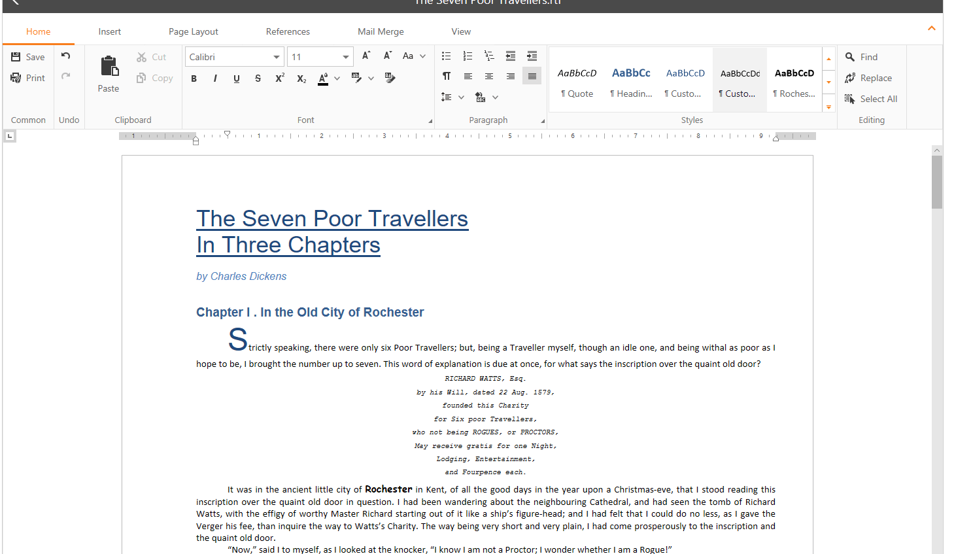
Task: Apply the Quote style
Action: pos(577,80)
